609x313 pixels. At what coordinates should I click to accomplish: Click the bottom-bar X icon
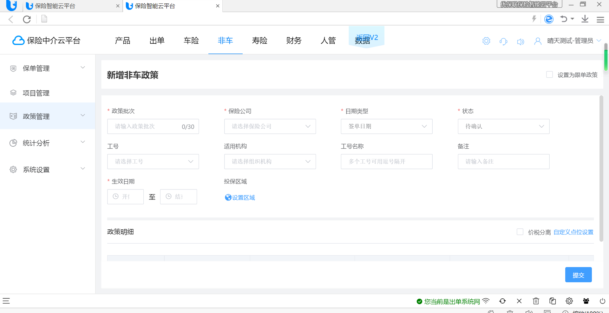tap(519, 301)
